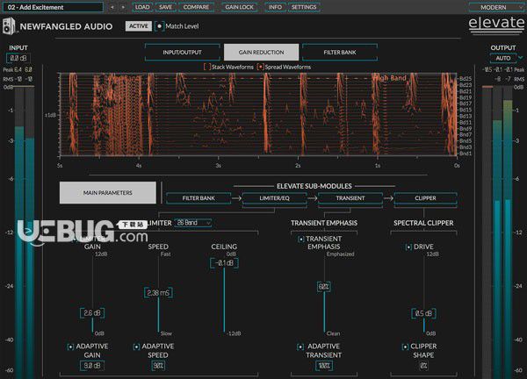527x379 pixels.
Task: Open MAIN PARAMETERS tab
Action: pos(108,193)
